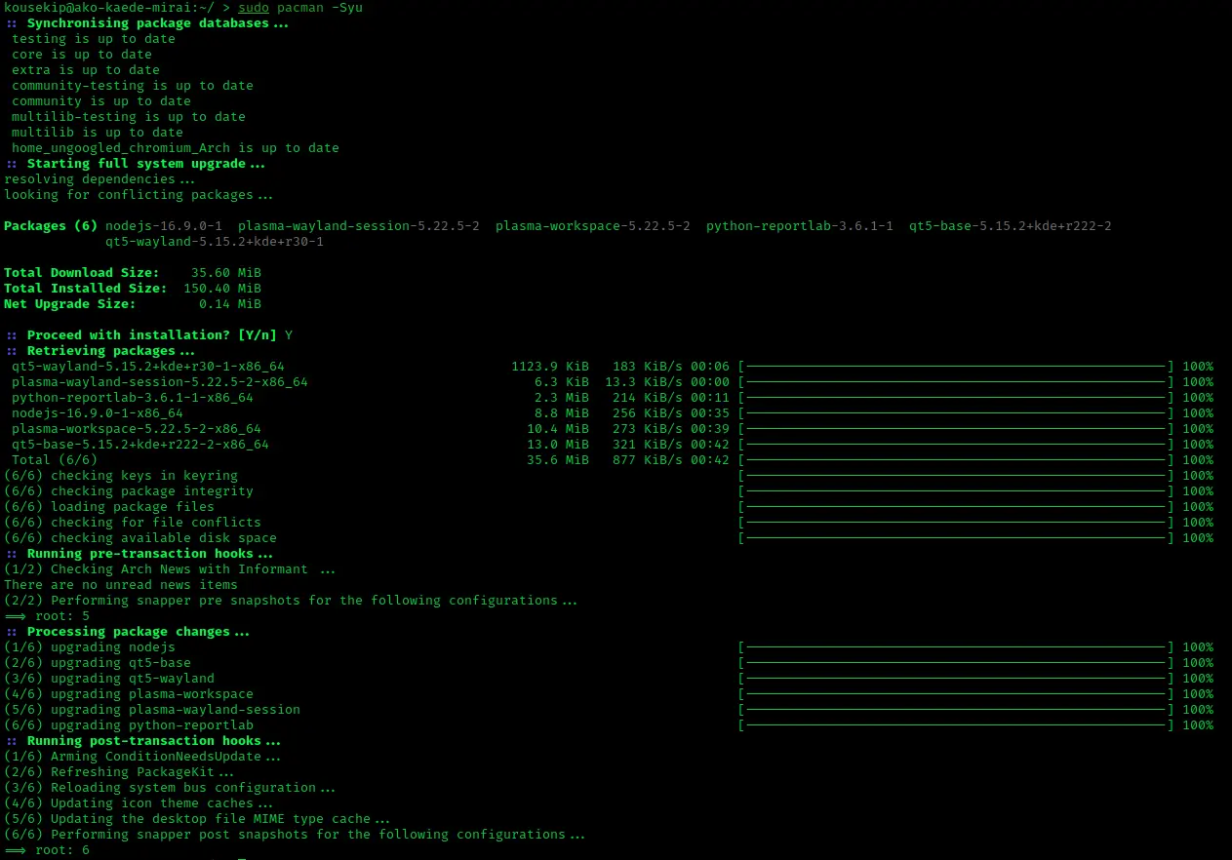Click the "checking available disk space" progress bar
Image resolution: width=1232 pixels, height=860 pixels.
(x=956, y=538)
